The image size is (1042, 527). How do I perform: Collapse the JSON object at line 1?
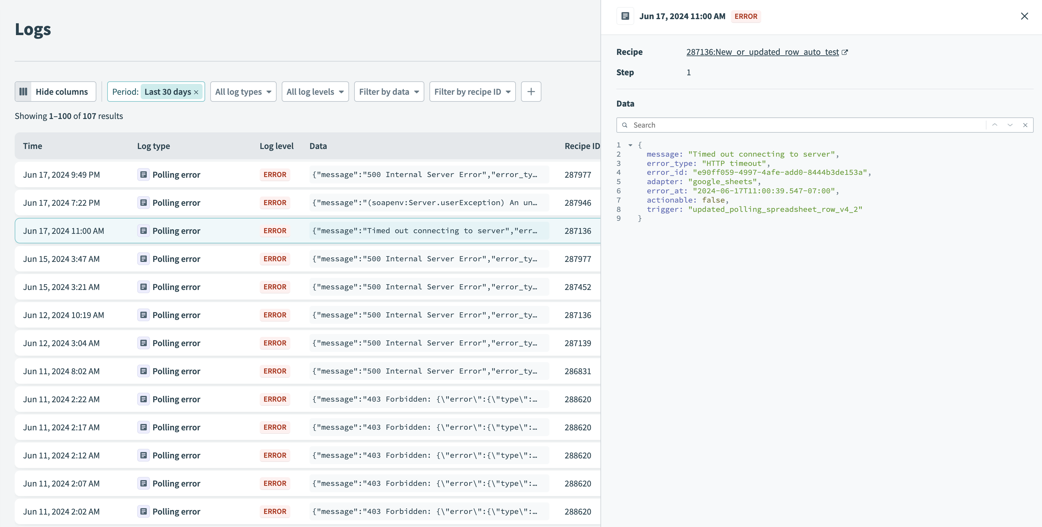point(630,145)
